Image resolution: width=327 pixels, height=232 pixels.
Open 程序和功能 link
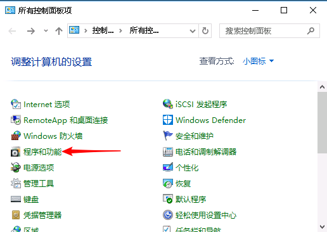click(42, 152)
